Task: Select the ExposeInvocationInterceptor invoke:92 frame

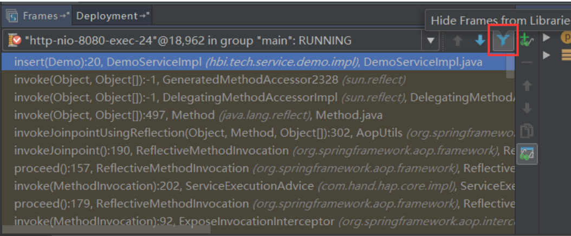Action: click(x=258, y=221)
